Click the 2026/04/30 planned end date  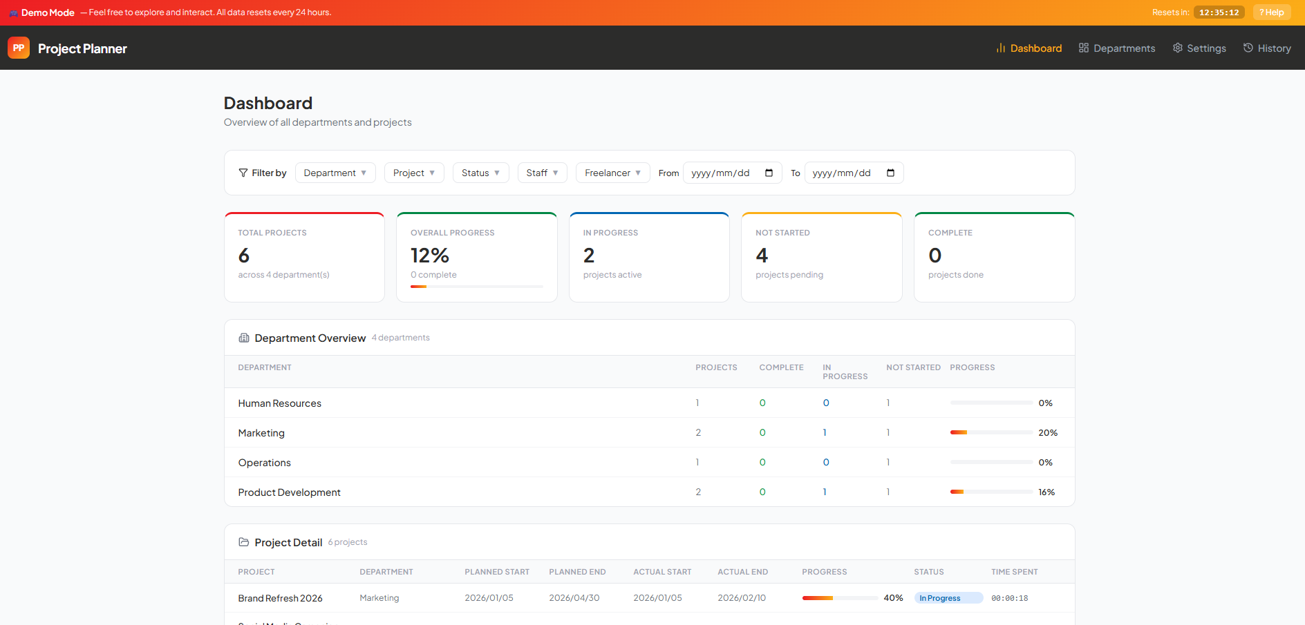574,598
